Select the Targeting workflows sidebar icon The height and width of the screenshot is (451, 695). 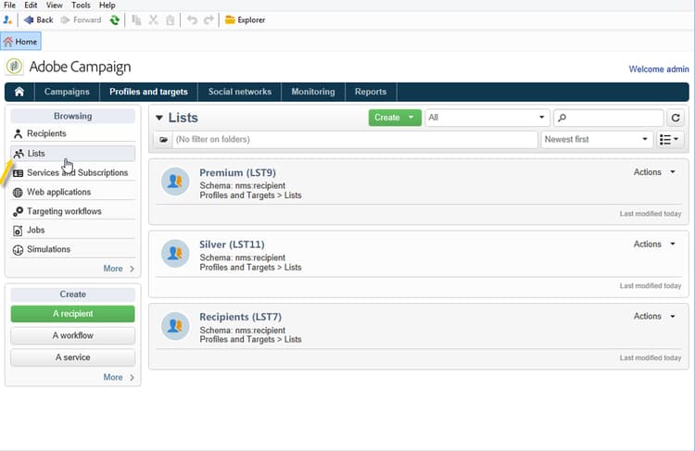18,212
